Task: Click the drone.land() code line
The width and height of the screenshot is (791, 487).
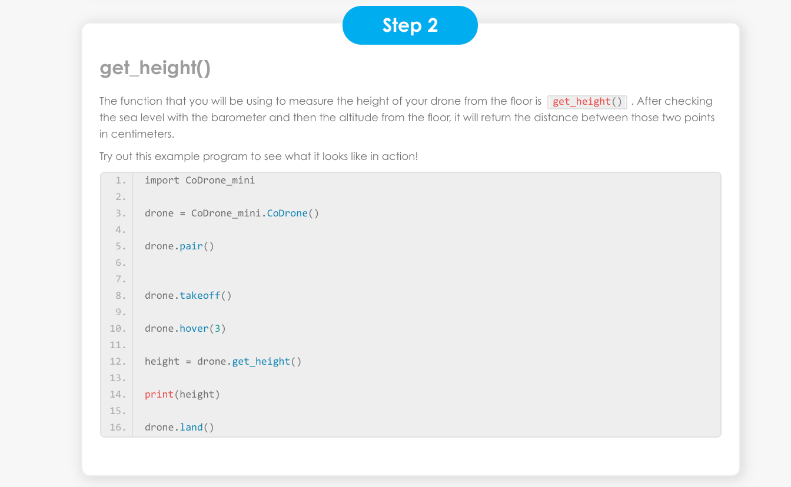Action: coord(179,427)
